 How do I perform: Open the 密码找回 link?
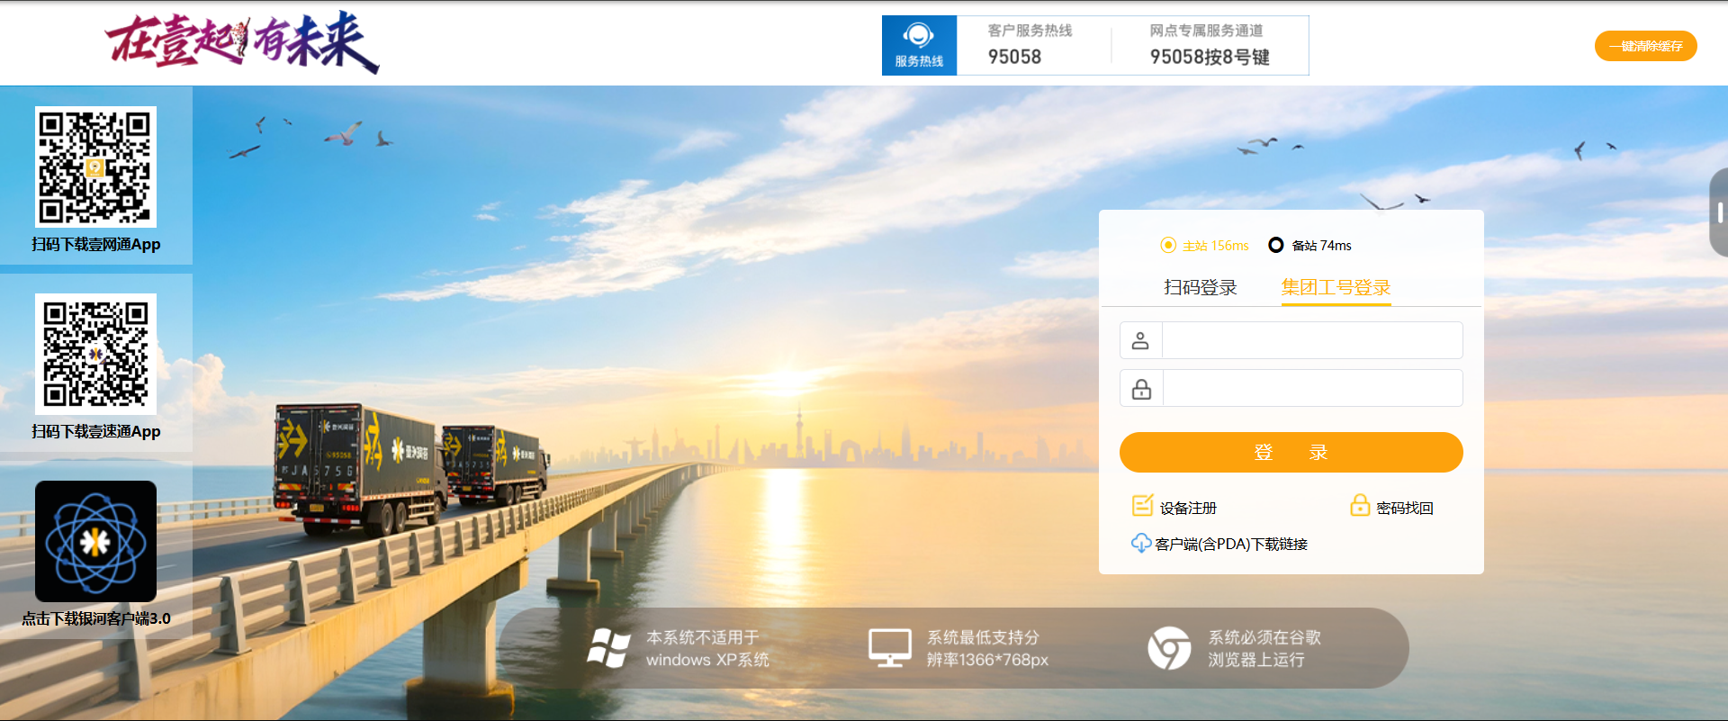click(x=1405, y=508)
